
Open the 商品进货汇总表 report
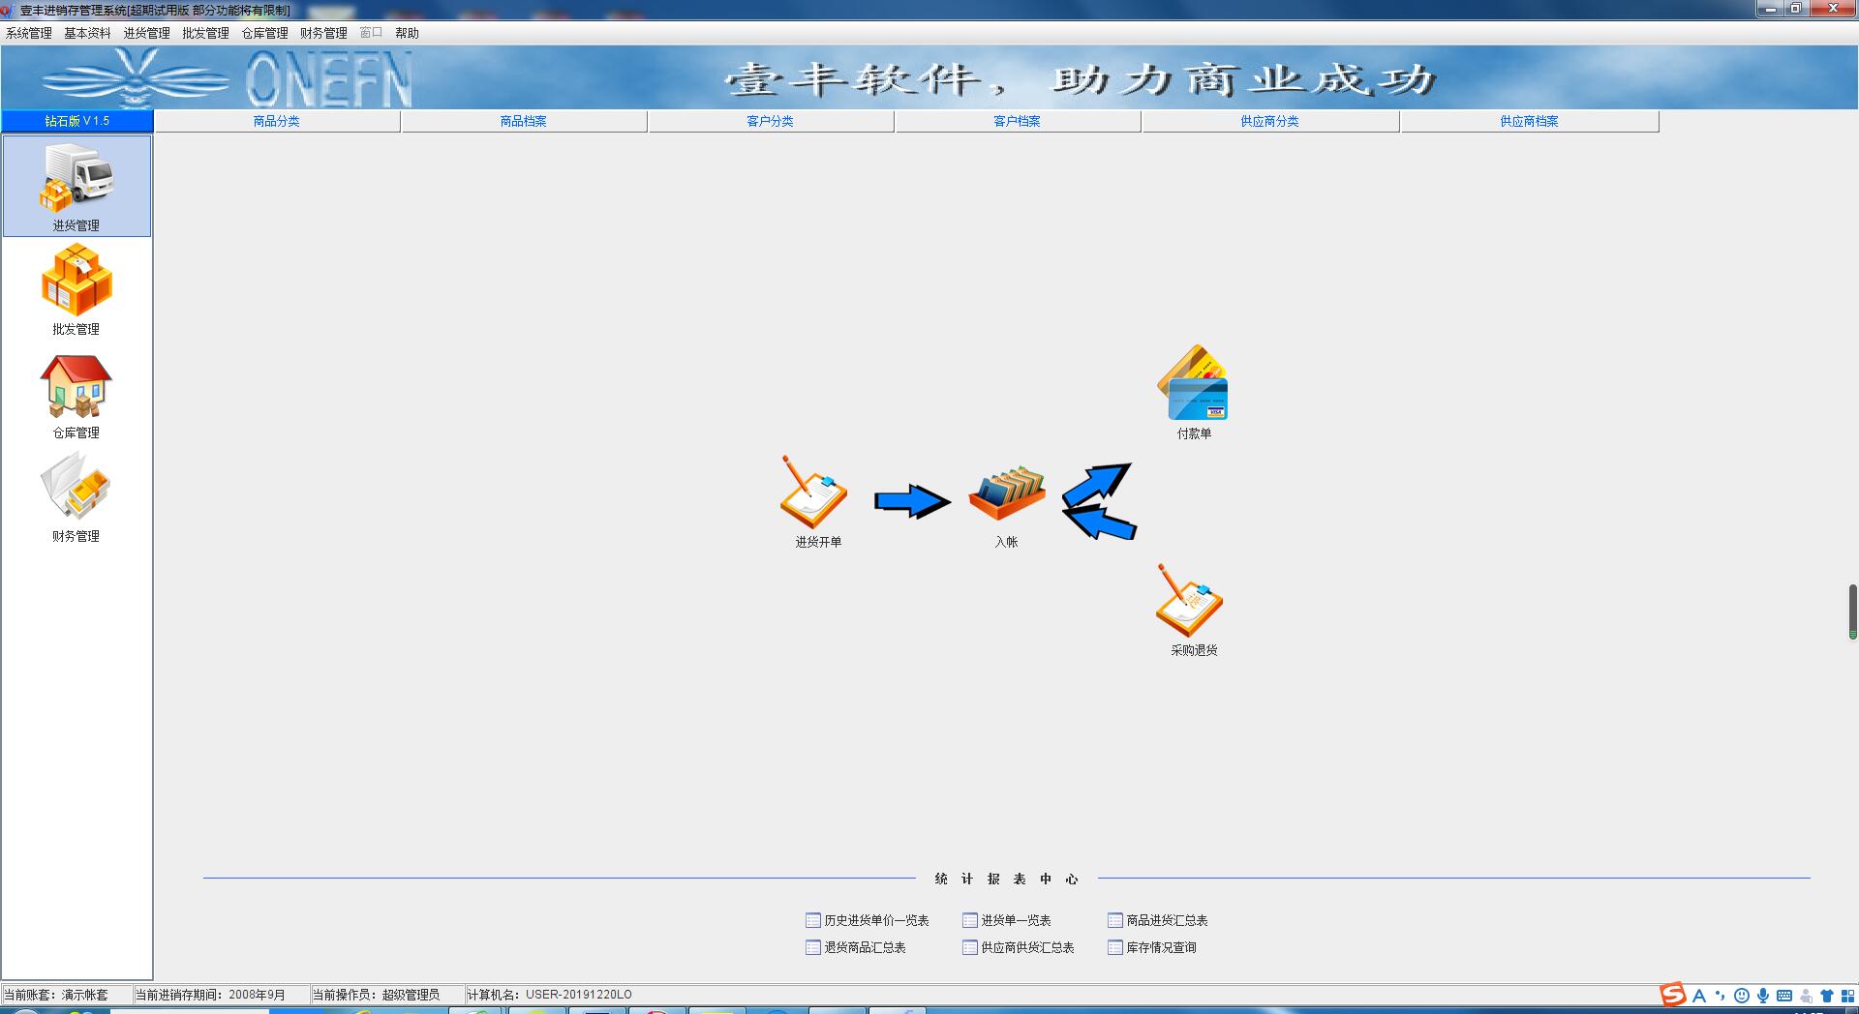tap(1158, 920)
